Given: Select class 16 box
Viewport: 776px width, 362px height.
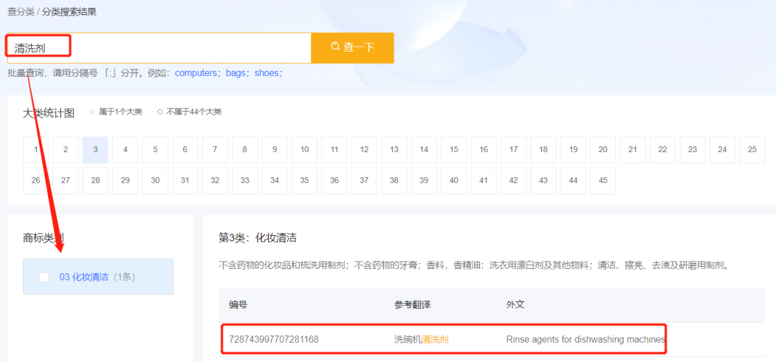Looking at the screenshot, I should [x=484, y=150].
